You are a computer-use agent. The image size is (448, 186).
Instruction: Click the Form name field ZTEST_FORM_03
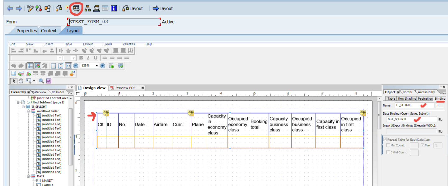pyautogui.click(x=114, y=22)
